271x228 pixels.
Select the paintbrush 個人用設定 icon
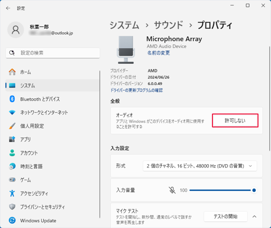pos(12,126)
